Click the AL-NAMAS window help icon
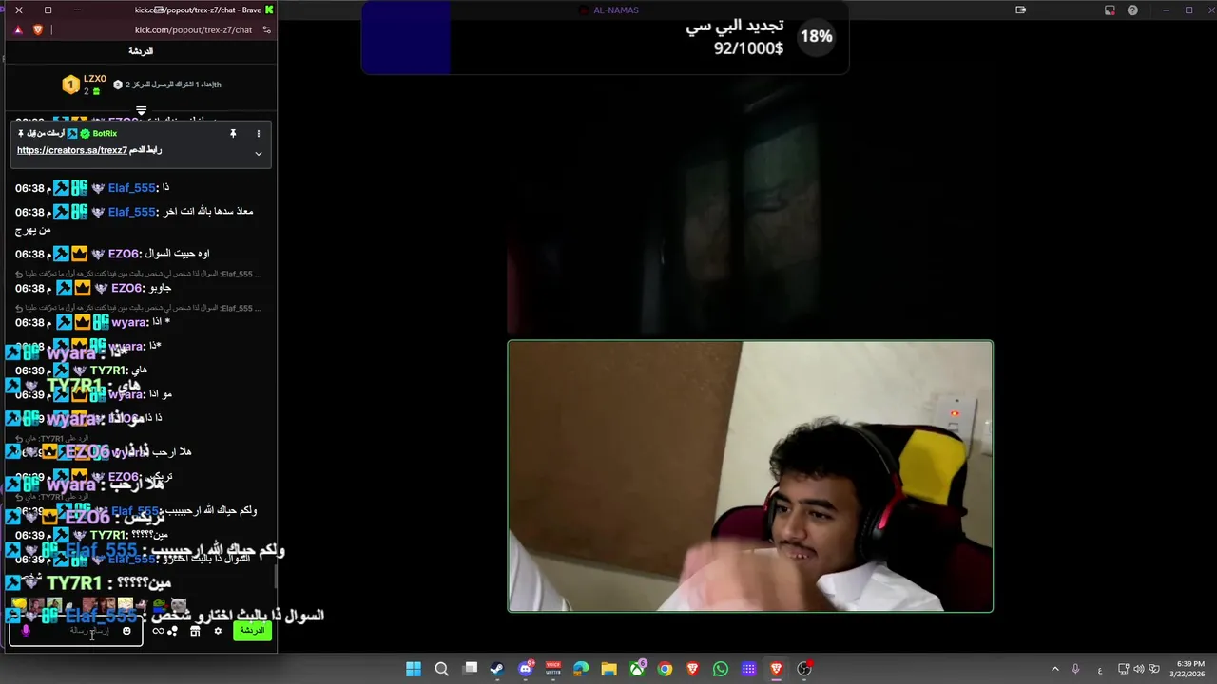Viewport: 1217px width, 684px height. pyautogui.click(x=1132, y=10)
